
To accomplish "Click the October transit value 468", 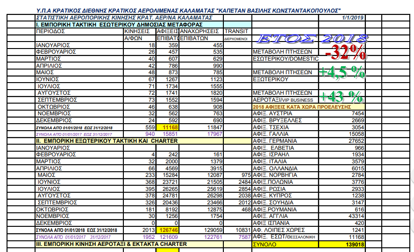I will tap(246, 210).
